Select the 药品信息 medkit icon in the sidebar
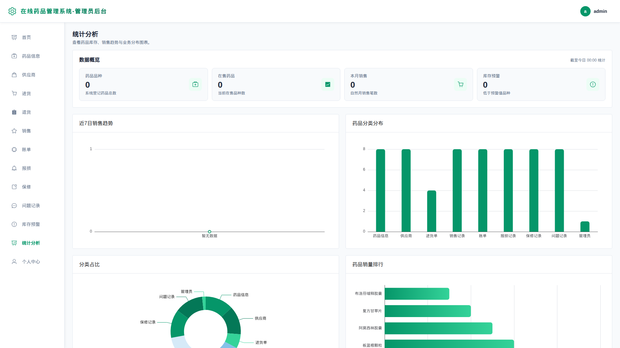The height and width of the screenshot is (348, 620). 14,56
